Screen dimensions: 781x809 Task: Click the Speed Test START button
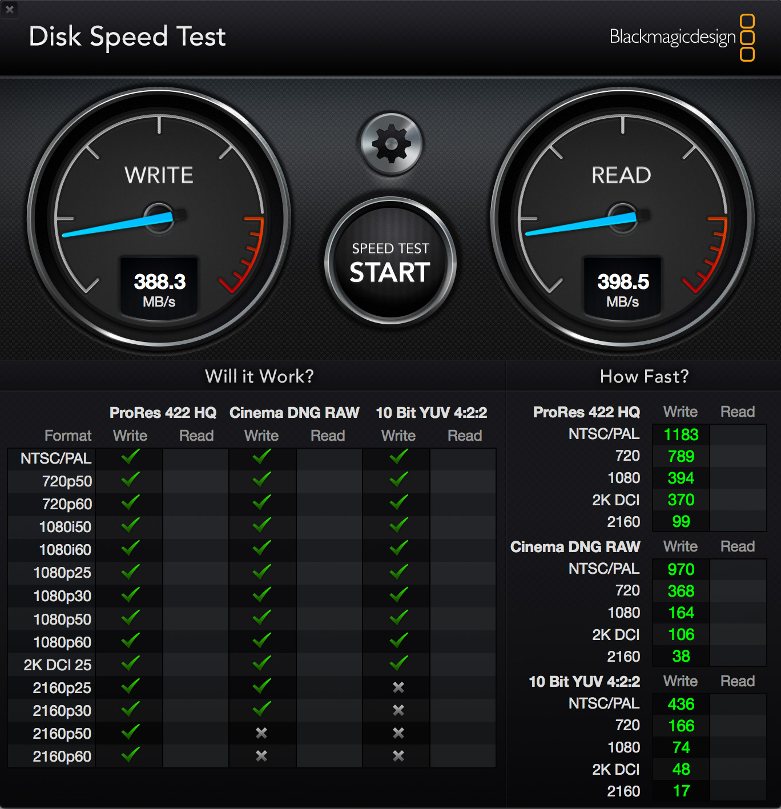pyautogui.click(x=390, y=262)
